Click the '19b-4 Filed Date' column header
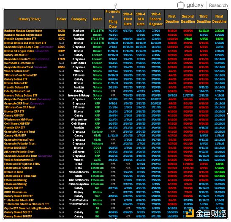This screenshot has height=222, width=231. 128,19
